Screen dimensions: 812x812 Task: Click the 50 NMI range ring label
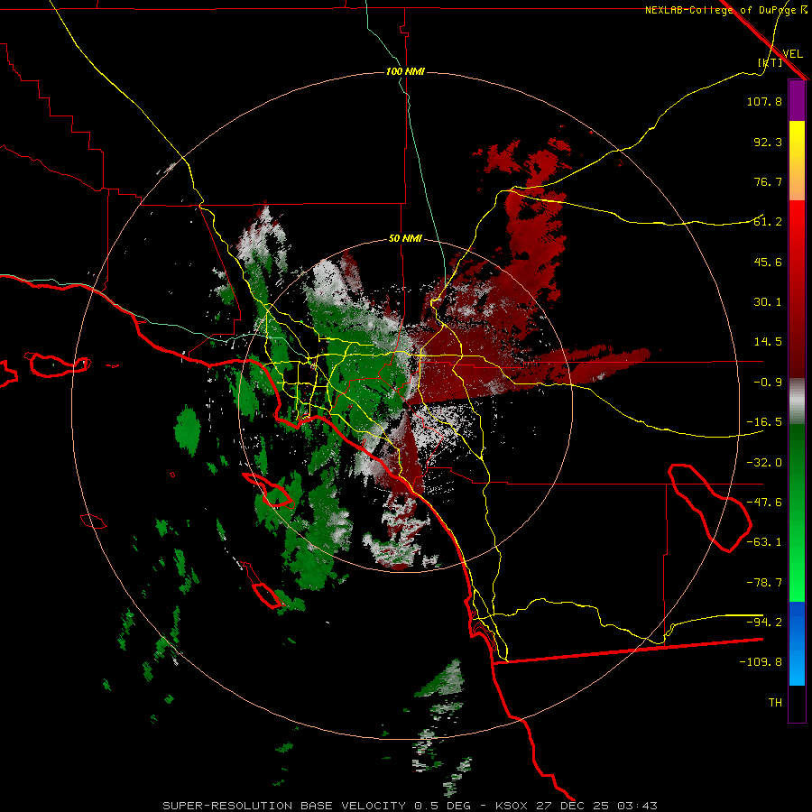click(x=405, y=239)
